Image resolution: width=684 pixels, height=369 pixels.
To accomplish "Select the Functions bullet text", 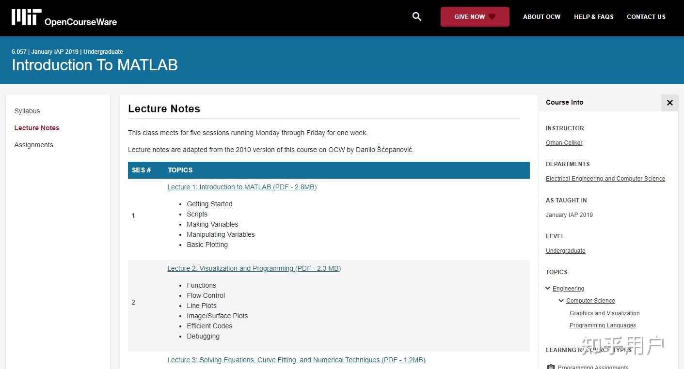I will 201,285.
